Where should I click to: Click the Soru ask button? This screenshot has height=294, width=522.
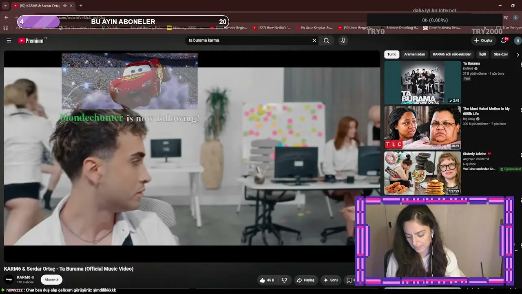pyautogui.click(x=331, y=280)
